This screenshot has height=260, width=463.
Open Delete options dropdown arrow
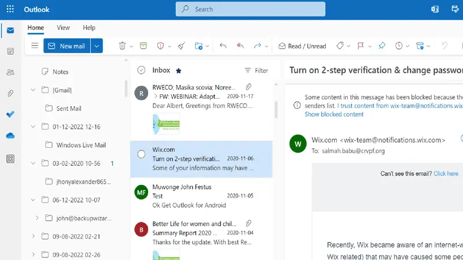pyautogui.click(x=131, y=46)
